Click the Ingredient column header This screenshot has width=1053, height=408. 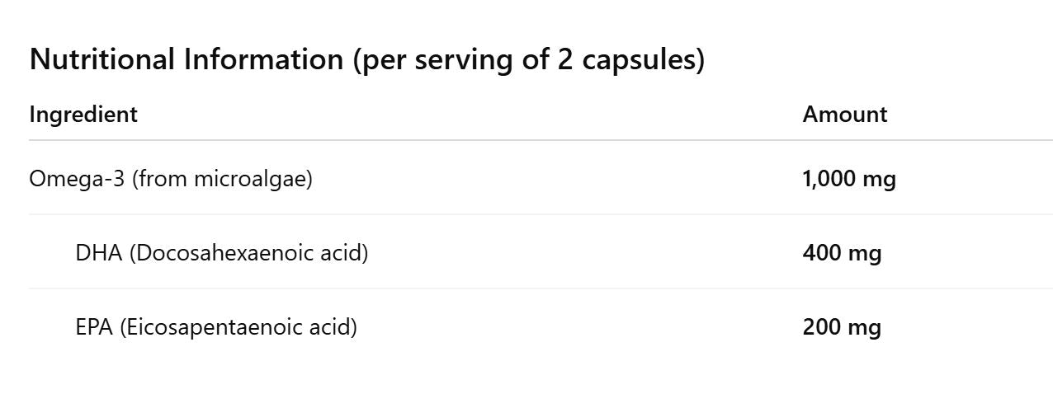point(83,115)
